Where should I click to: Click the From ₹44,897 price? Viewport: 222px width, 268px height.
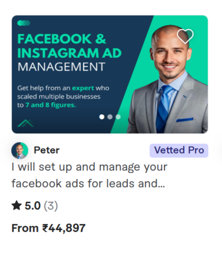coord(48,228)
